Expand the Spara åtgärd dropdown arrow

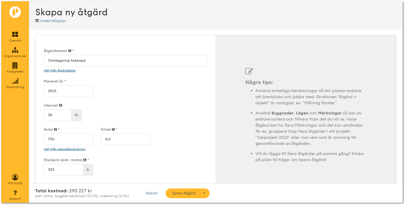click(204, 193)
